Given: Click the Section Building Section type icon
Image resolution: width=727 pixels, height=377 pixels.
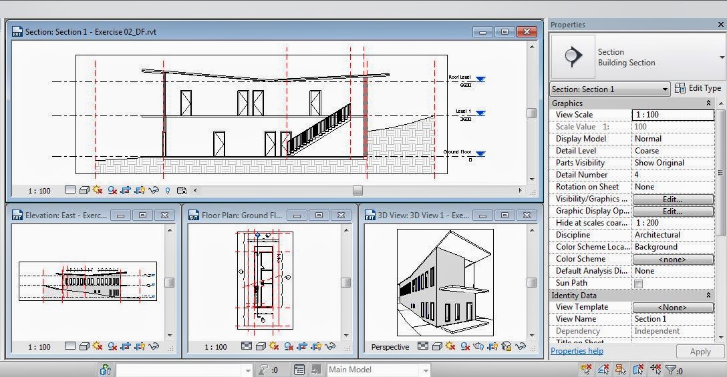Looking at the screenshot, I should click(x=573, y=57).
